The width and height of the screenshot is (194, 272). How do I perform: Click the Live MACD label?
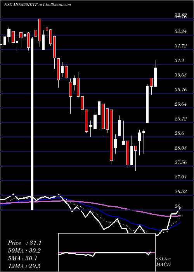tap(163, 262)
